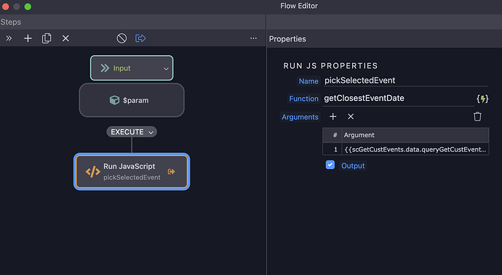Delete all arguments with the trash icon

pos(477,117)
